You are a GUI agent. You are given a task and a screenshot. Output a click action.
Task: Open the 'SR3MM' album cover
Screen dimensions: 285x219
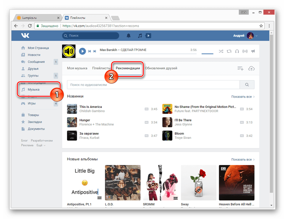click(161, 182)
